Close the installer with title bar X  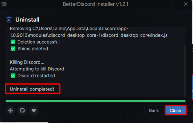click(x=186, y=4)
